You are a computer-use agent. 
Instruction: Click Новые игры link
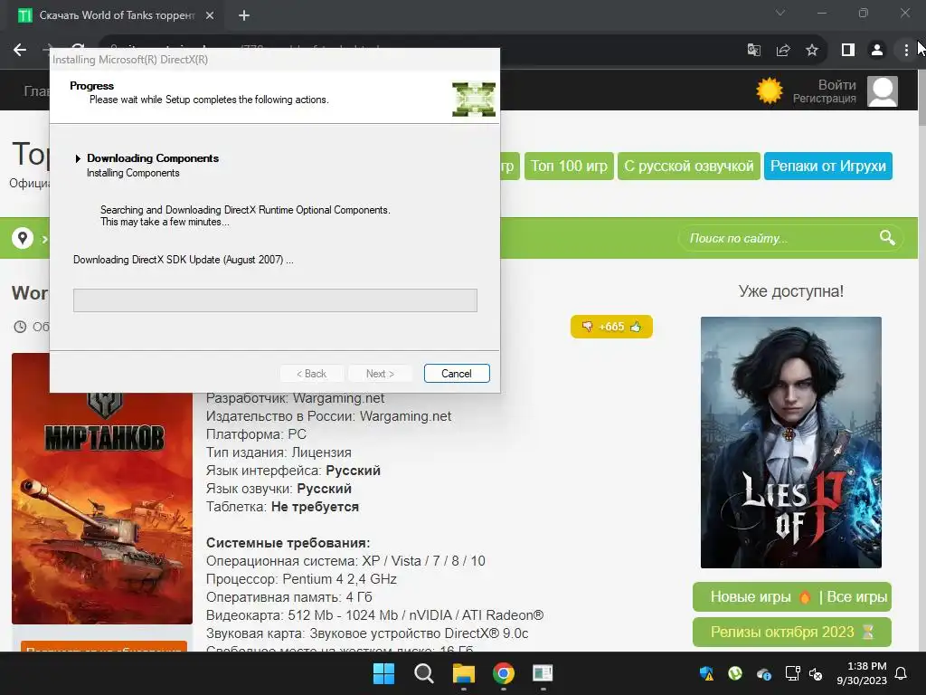[x=751, y=597]
